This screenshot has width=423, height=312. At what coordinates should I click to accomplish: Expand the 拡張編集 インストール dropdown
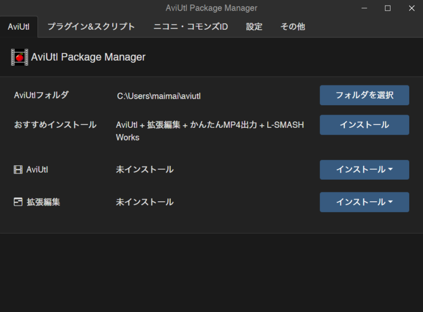point(364,202)
